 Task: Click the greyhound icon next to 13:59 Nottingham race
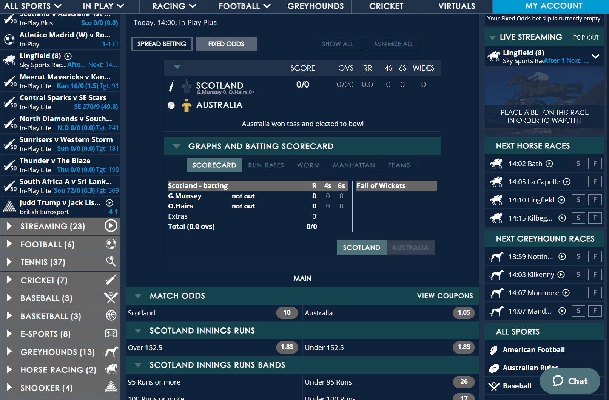[496, 256]
